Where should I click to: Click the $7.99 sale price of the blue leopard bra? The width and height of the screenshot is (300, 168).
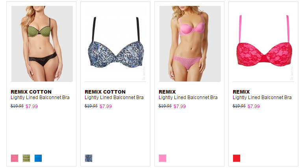tap(106, 107)
